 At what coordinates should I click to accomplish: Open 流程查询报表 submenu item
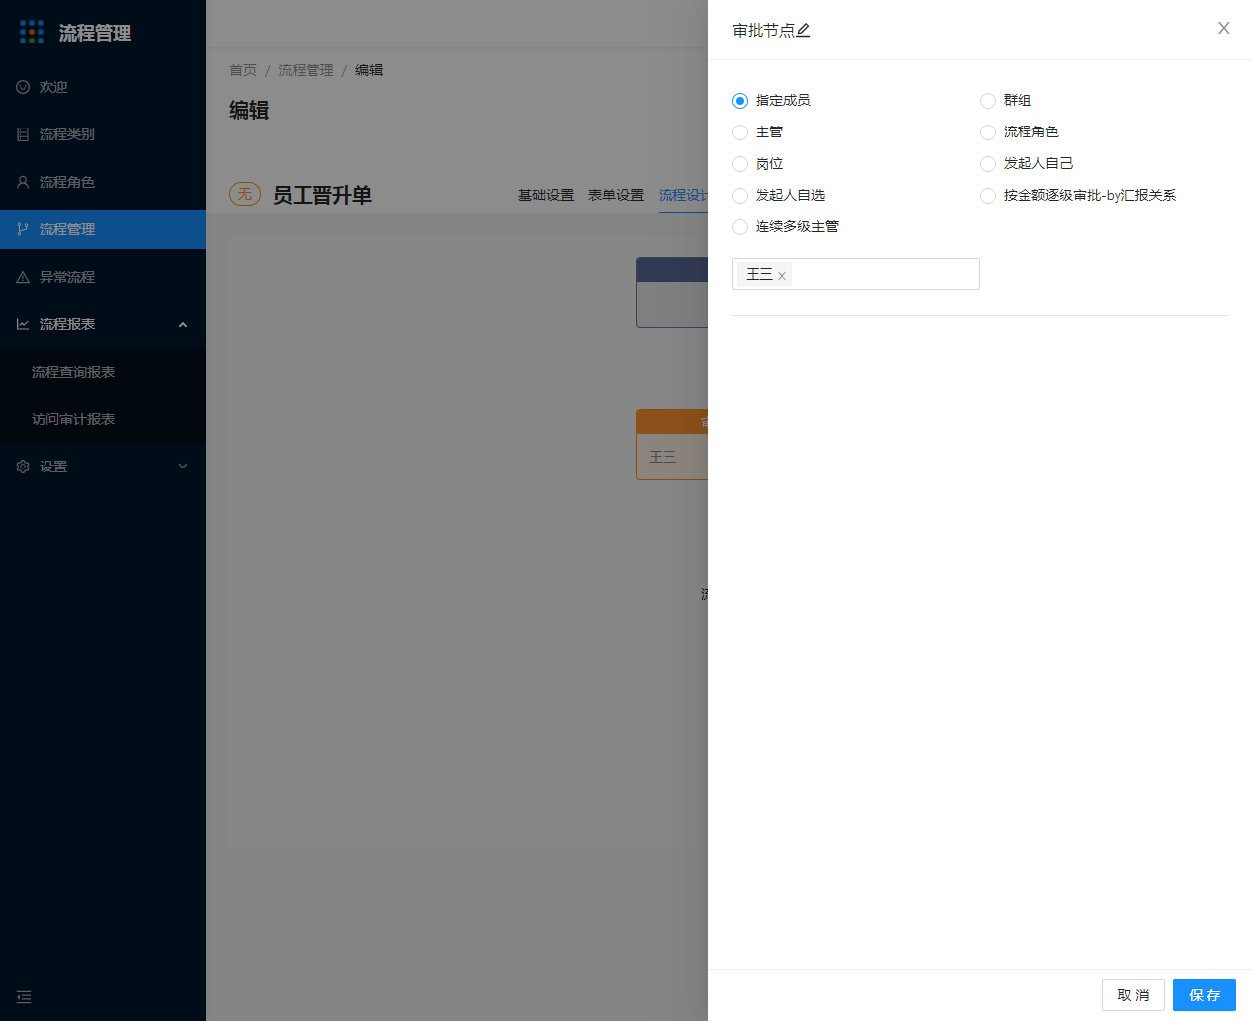coord(103,372)
